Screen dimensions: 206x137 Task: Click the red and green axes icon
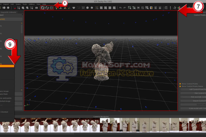[179, 8]
